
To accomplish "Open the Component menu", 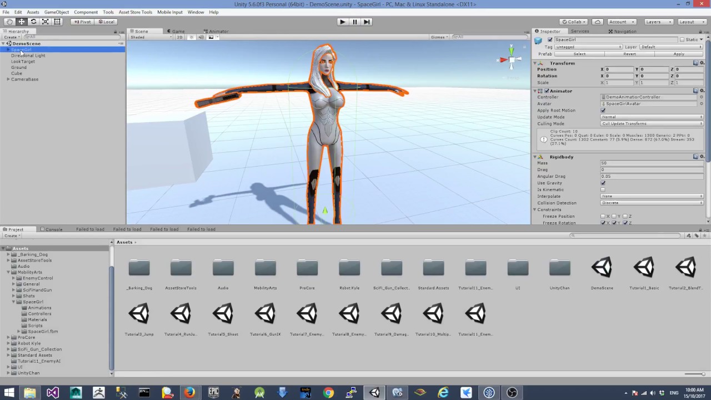I will pos(86,12).
